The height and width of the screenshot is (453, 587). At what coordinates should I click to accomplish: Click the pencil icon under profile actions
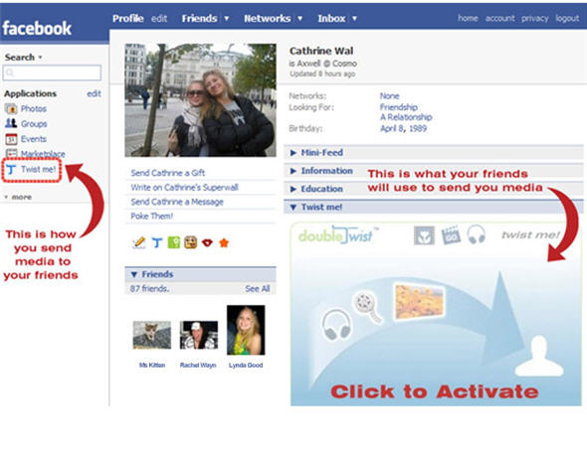click(139, 243)
